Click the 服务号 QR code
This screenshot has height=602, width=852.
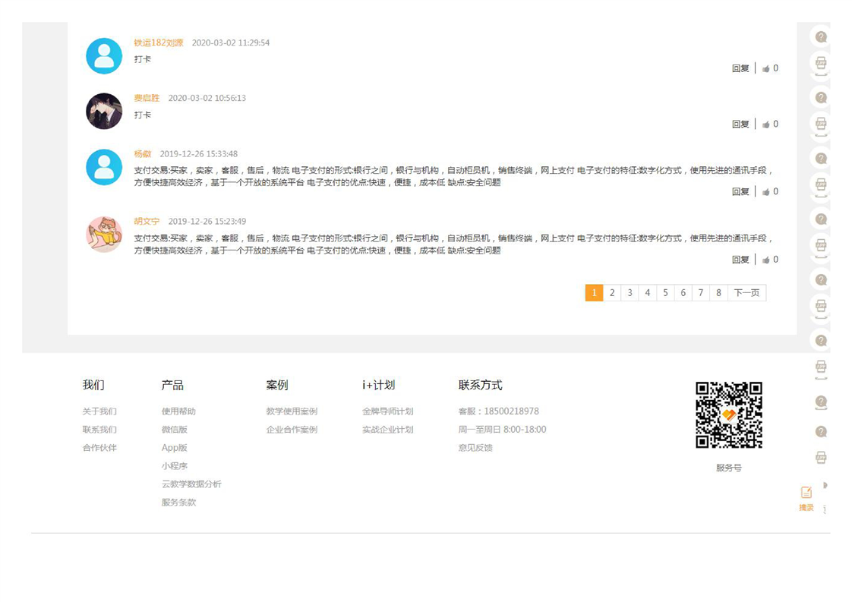[728, 415]
